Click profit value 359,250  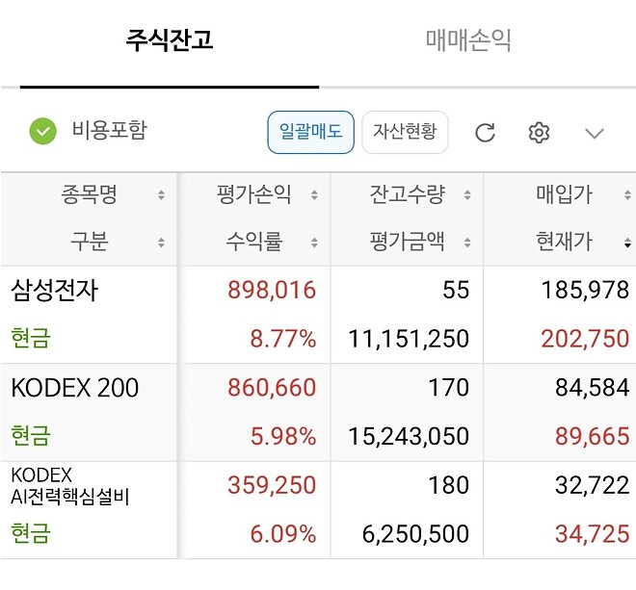point(272,485)
